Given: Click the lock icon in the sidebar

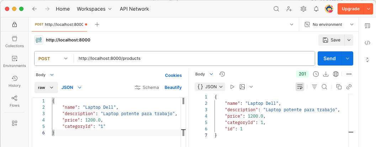Looking at the screenshot, I should pyautogui.click(x=14, y=24).
